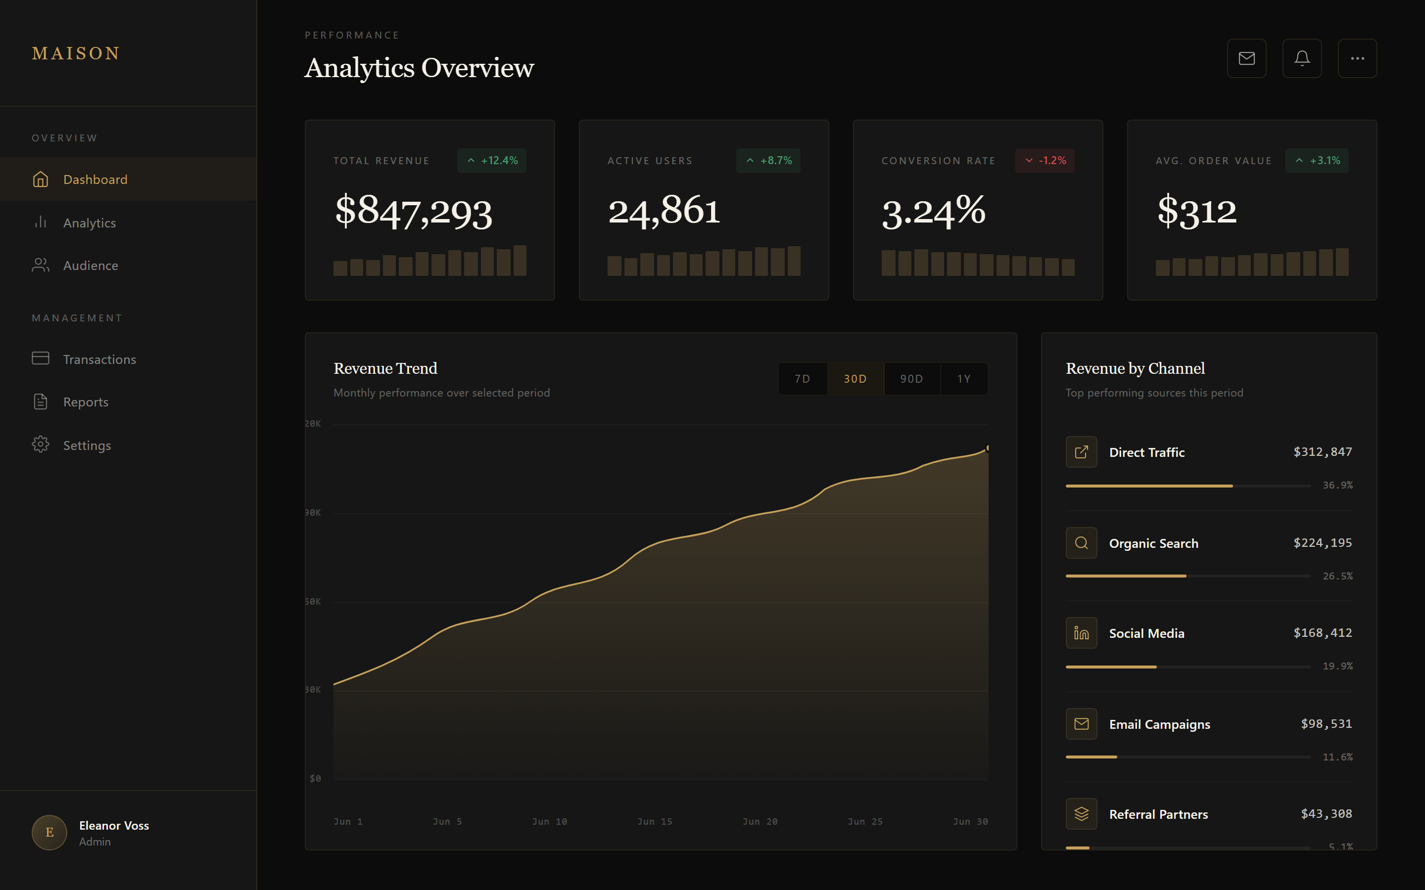Screen dimensions: 1425x890
Task: Click the Jun 30 axis label
Action: pyautogui.click(x=970, y=821)
